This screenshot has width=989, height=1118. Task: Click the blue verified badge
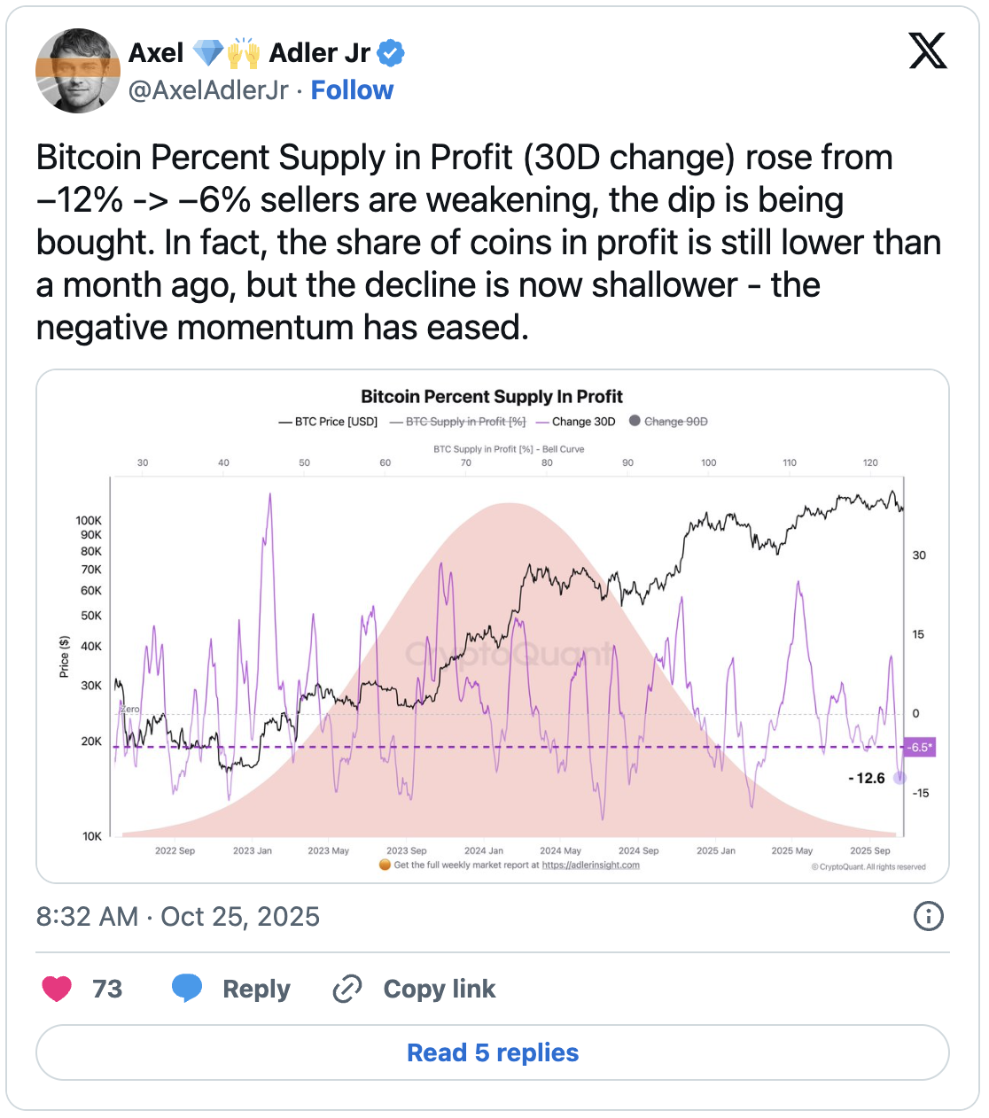391,53
